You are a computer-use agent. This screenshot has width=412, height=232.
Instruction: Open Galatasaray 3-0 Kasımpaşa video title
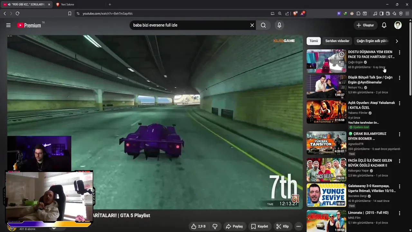(372, 188)
